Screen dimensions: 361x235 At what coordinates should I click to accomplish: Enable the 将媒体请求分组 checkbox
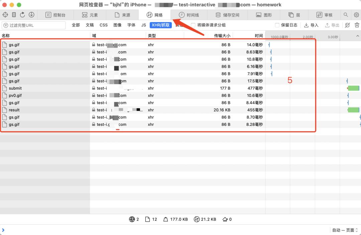pos(193,25)
